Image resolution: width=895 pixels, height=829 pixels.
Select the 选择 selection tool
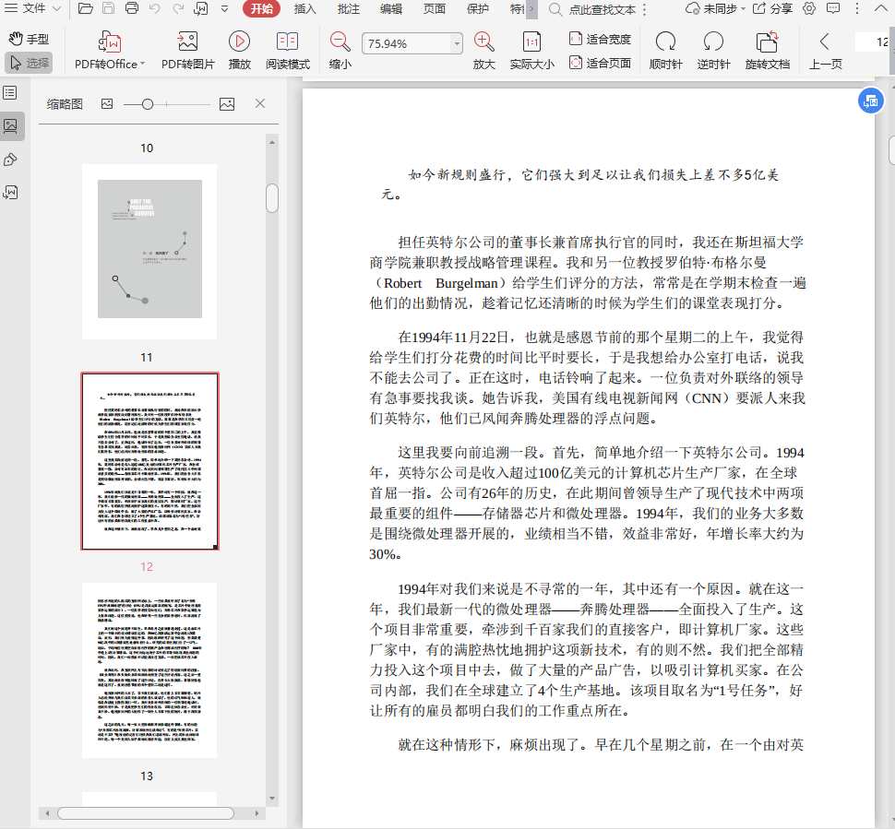click(29, 63)
